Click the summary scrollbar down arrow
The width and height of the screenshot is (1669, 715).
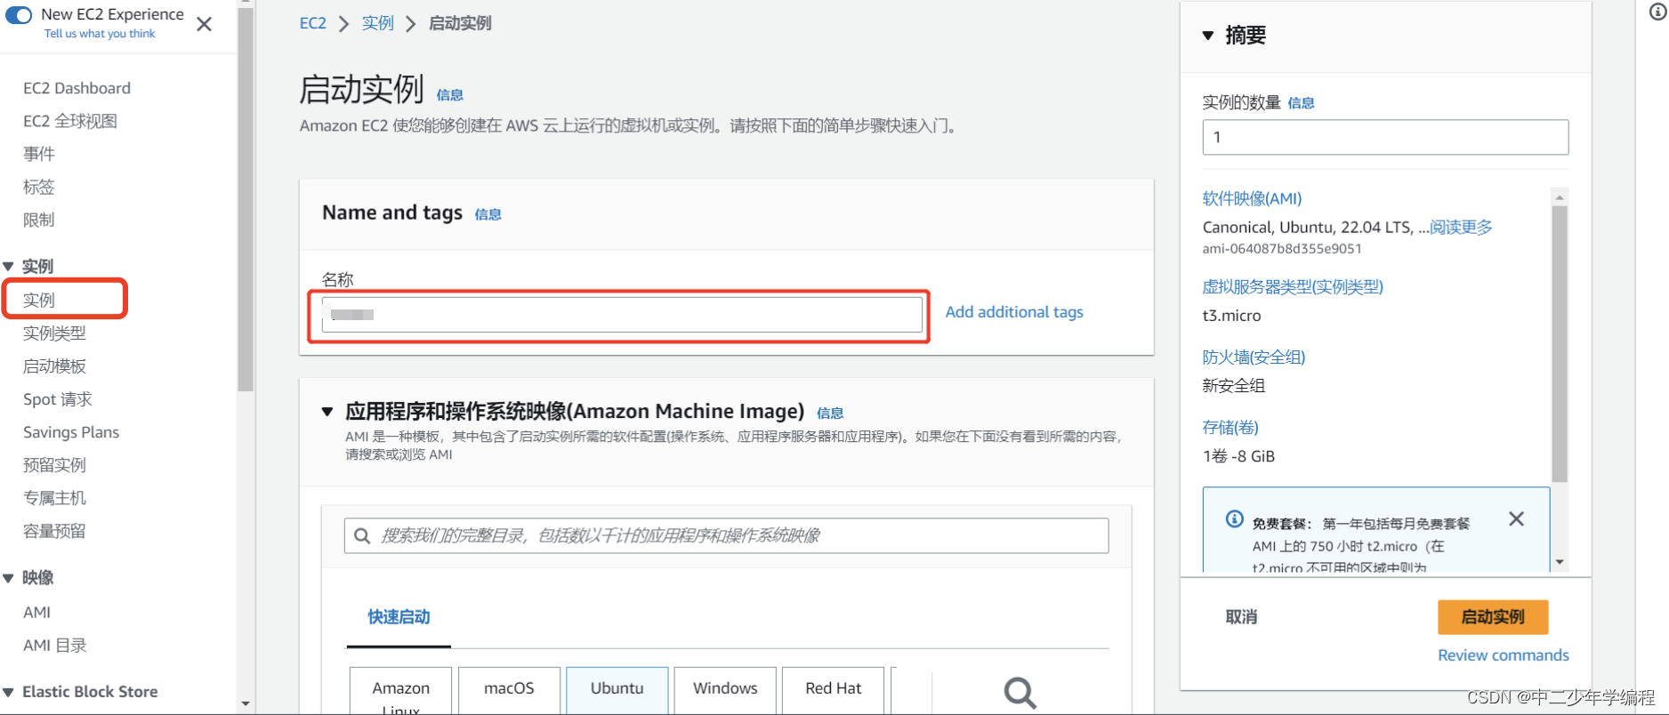coord(1560,562)
